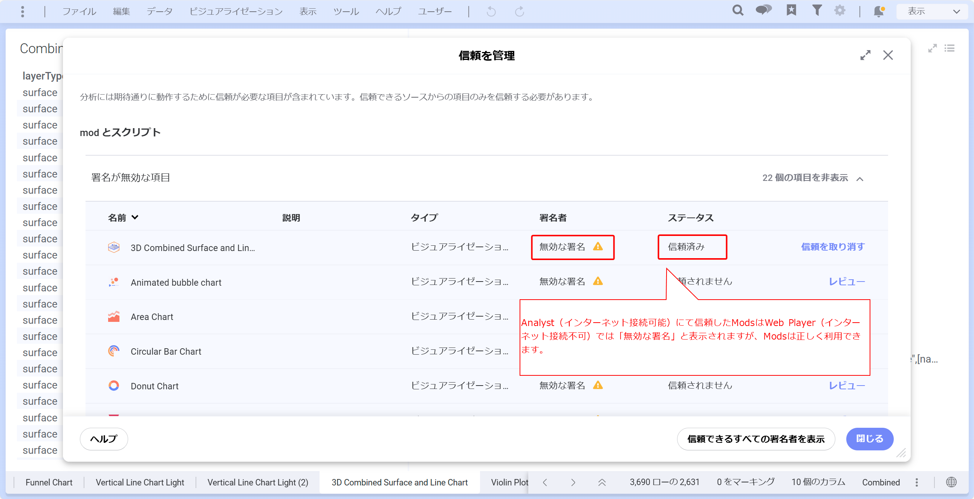Image resolution: width=974 pixels, height=499 pixels.
Task: Click the warning icon on 3D Combined Surface row
Action: coord(598,246)
